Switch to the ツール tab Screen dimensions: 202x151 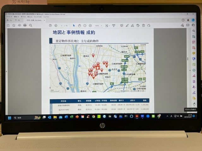(17, 20)
